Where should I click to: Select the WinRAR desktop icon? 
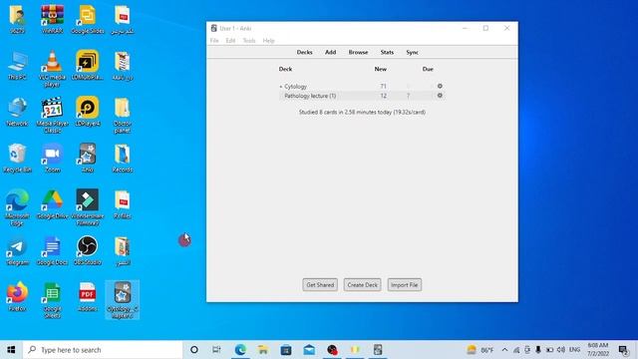click(52, 19)
